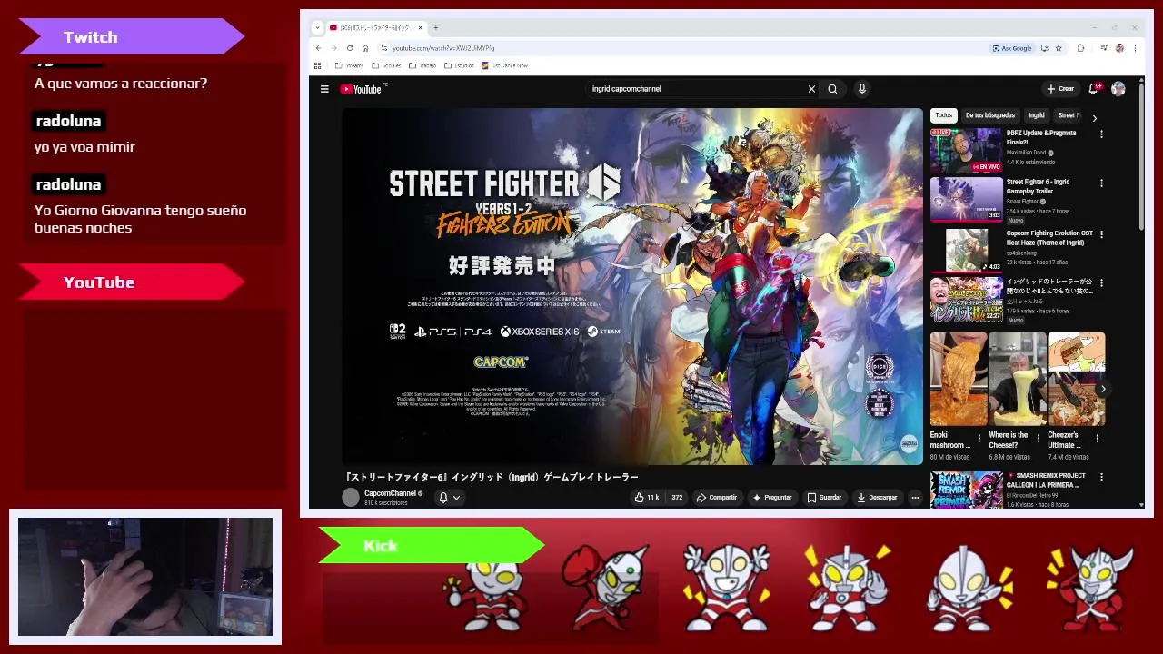Open options for SMASH REMIX video
This screenshot has width=1163, height=654.
[1101, 477]
